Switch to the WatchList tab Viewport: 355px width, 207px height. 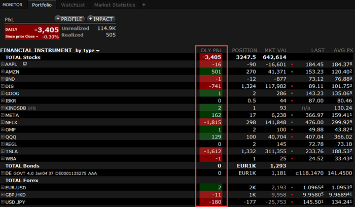(73, 5)
